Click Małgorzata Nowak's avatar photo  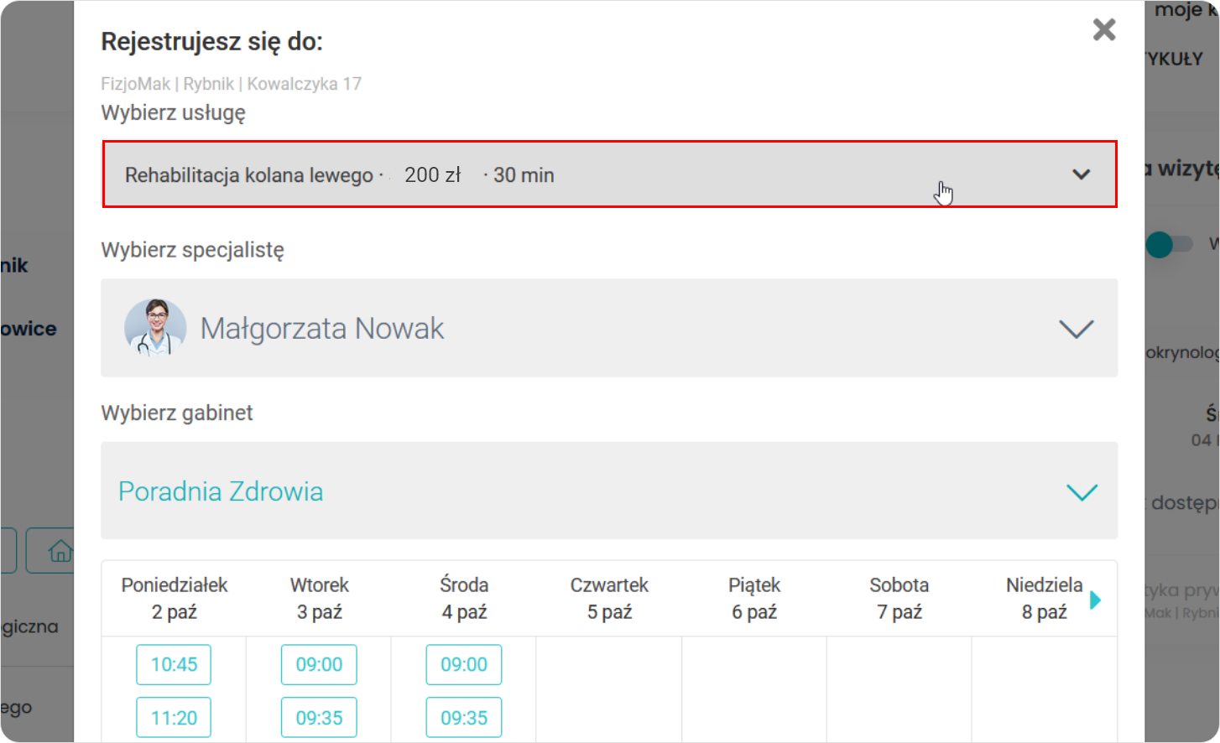point(155,328)
